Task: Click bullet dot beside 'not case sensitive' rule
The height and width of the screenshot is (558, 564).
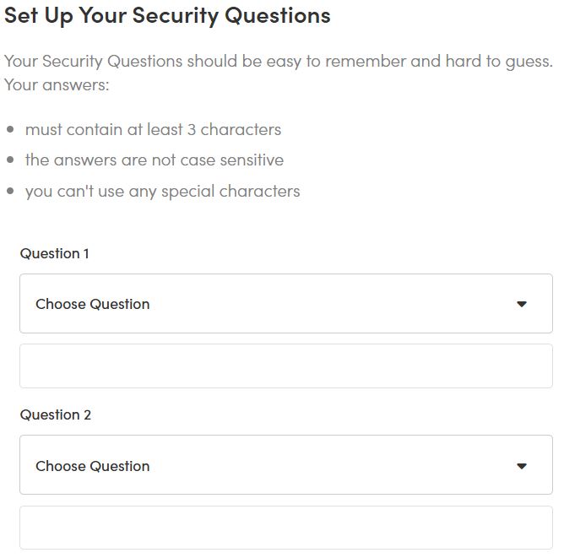Action: point(10,160)
